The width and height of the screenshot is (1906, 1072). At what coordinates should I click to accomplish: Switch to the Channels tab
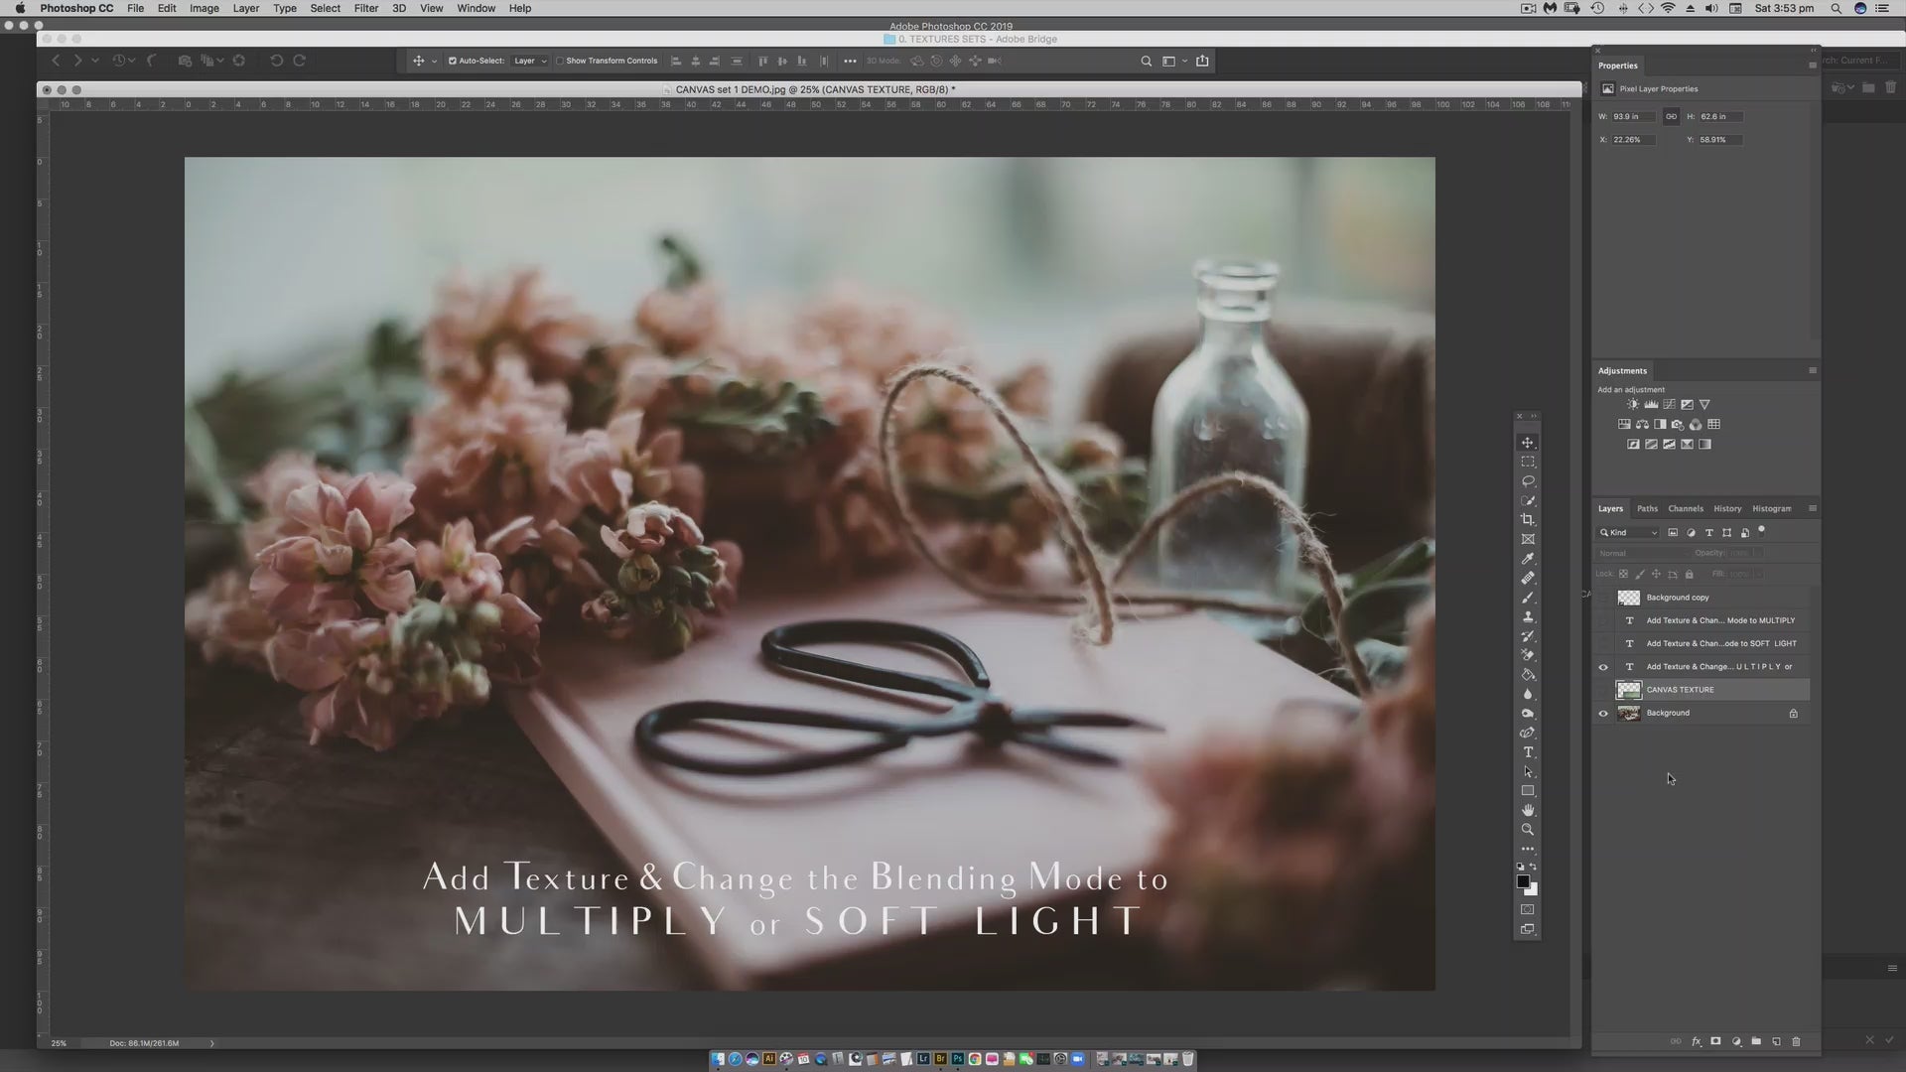tap(1685, 508)
